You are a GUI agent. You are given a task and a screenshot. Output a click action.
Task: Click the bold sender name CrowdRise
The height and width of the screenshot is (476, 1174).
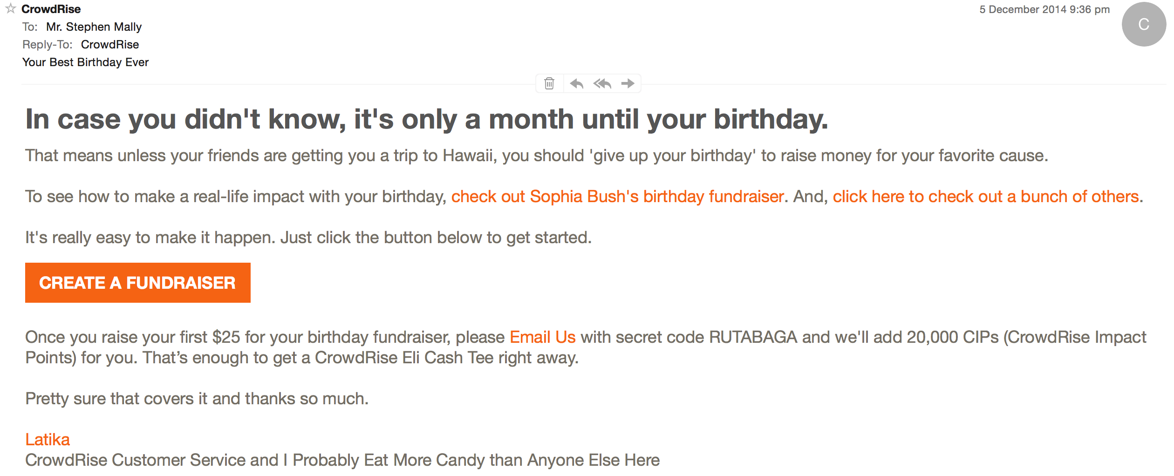(x=51, y=9)
